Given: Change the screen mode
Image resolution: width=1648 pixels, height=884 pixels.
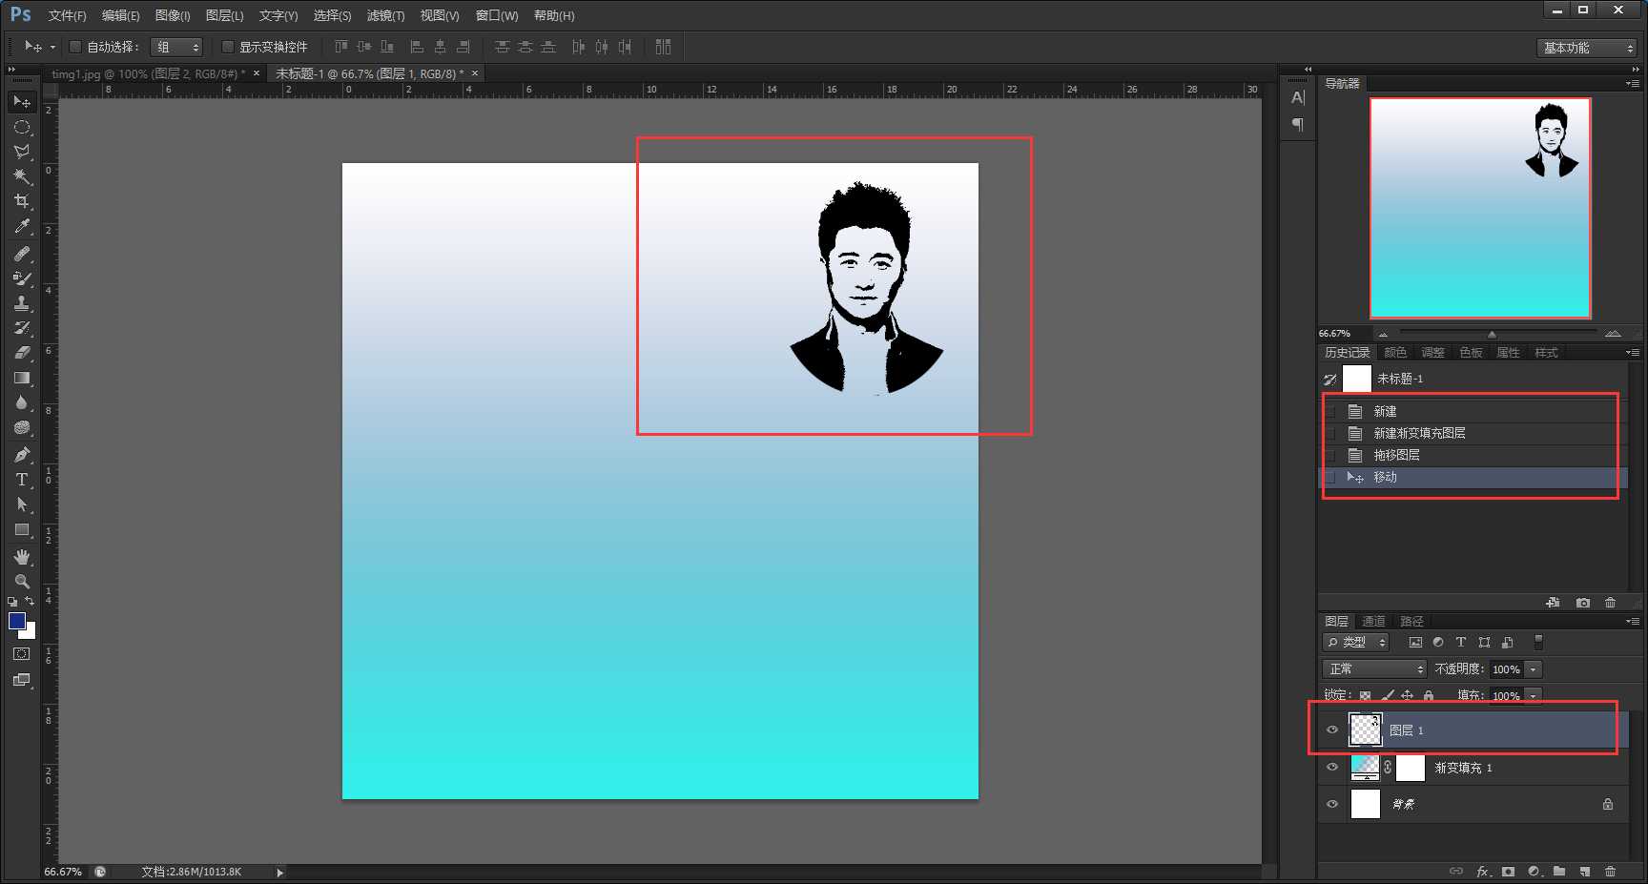Looking at the screenshot, I should (x=22, y=680).
